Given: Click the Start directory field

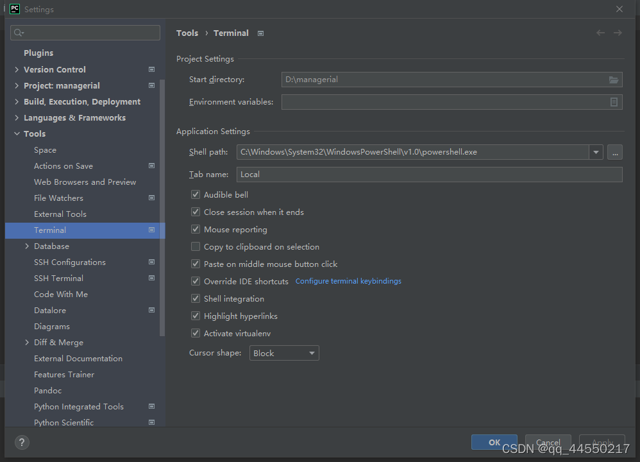Looking at the screenshot, I should [452, 80].
